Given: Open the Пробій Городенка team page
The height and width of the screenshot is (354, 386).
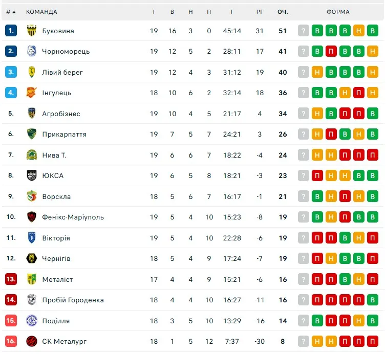Looking at the screenshot, I should tap(73, 300).
